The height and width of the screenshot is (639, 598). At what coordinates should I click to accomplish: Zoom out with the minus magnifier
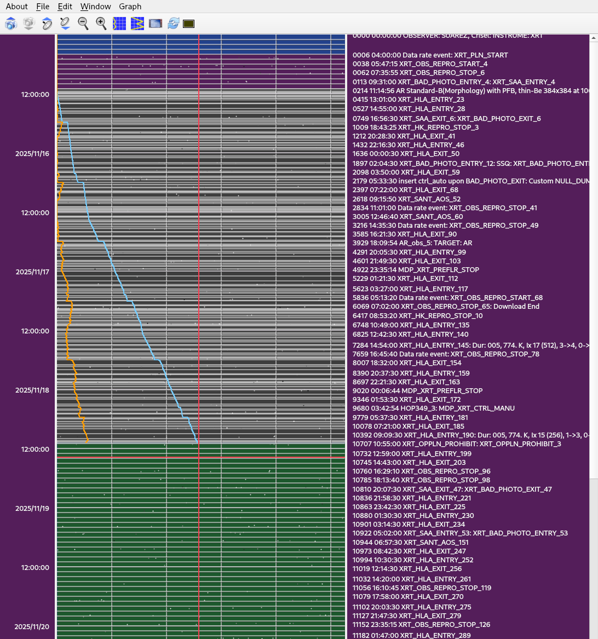[x=83, y=24]
